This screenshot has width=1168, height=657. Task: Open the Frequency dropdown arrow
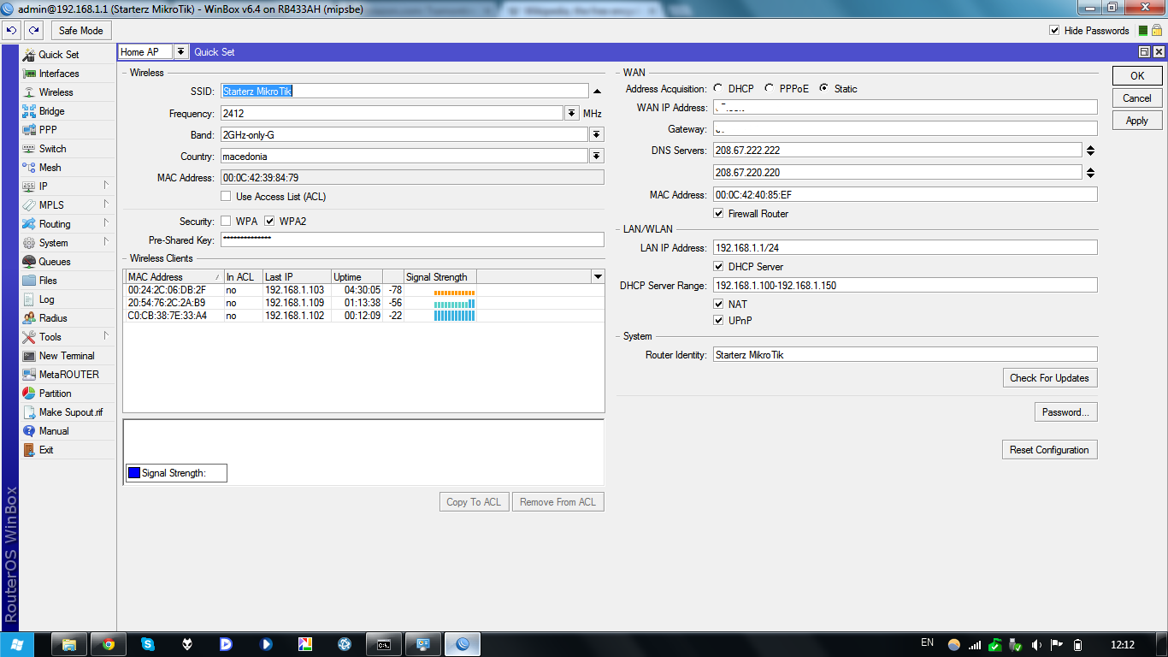coord(572,114)
